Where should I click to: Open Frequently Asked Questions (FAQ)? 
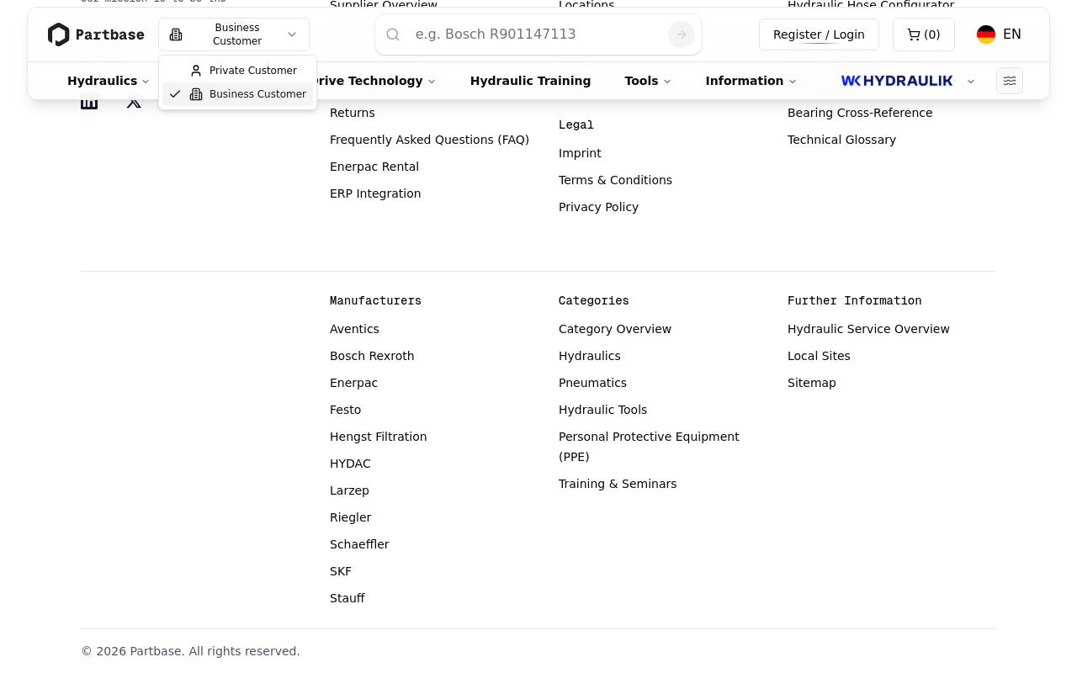pyautogui.click(x=429, y=140)
